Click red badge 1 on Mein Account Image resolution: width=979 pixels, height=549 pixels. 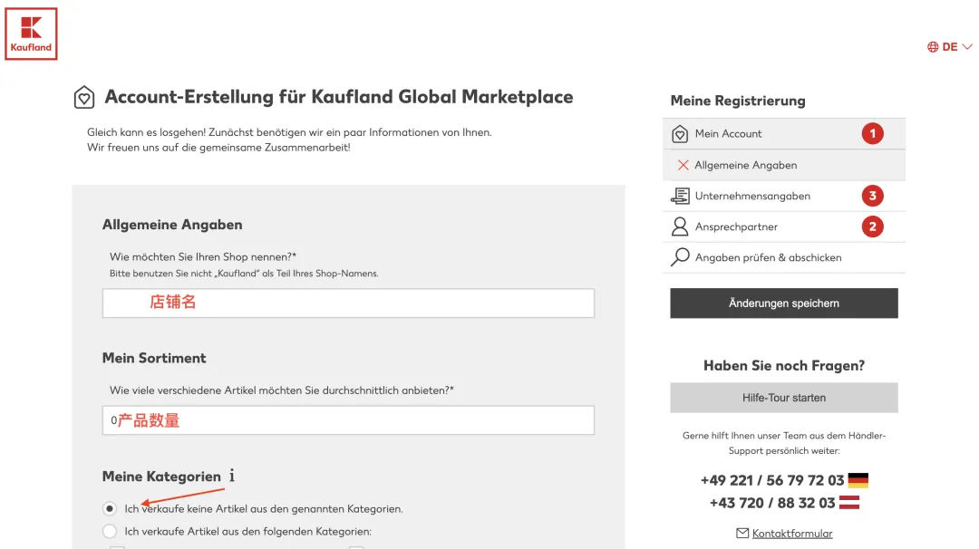pos(873,133)
